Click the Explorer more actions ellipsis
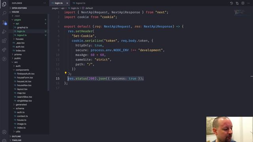This screenshot has width=253, height=142. coord(45,3)
